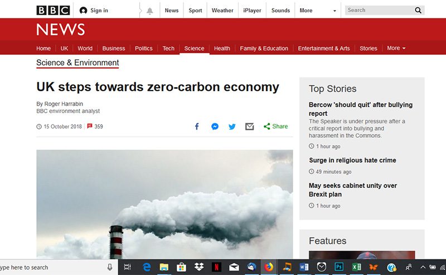Share article by email envelope icon
This screenshot has width=446, height=275.
(250, 127)
